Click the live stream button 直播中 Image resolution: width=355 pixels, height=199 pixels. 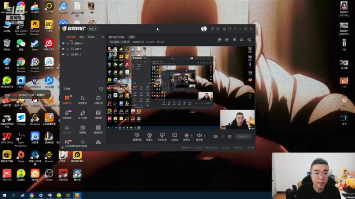click(x=243, y=137)
